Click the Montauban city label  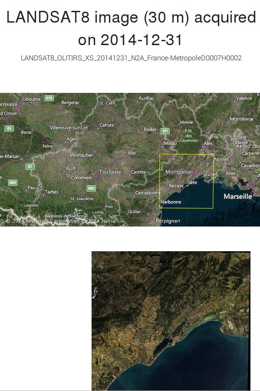[82, 155]
